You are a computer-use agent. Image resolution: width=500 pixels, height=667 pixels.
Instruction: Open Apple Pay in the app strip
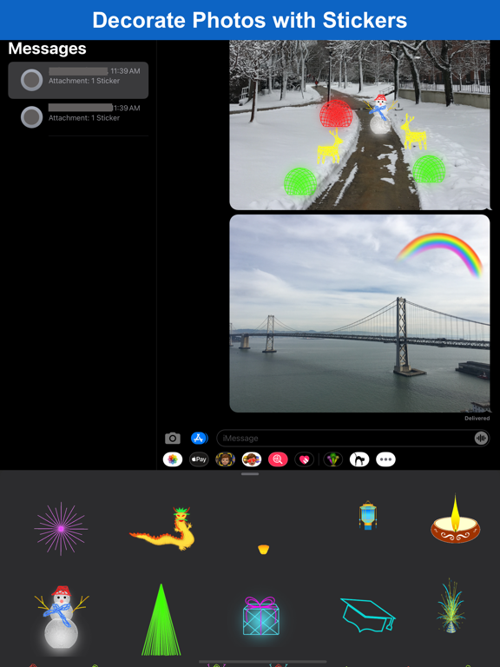pos(199,459)
